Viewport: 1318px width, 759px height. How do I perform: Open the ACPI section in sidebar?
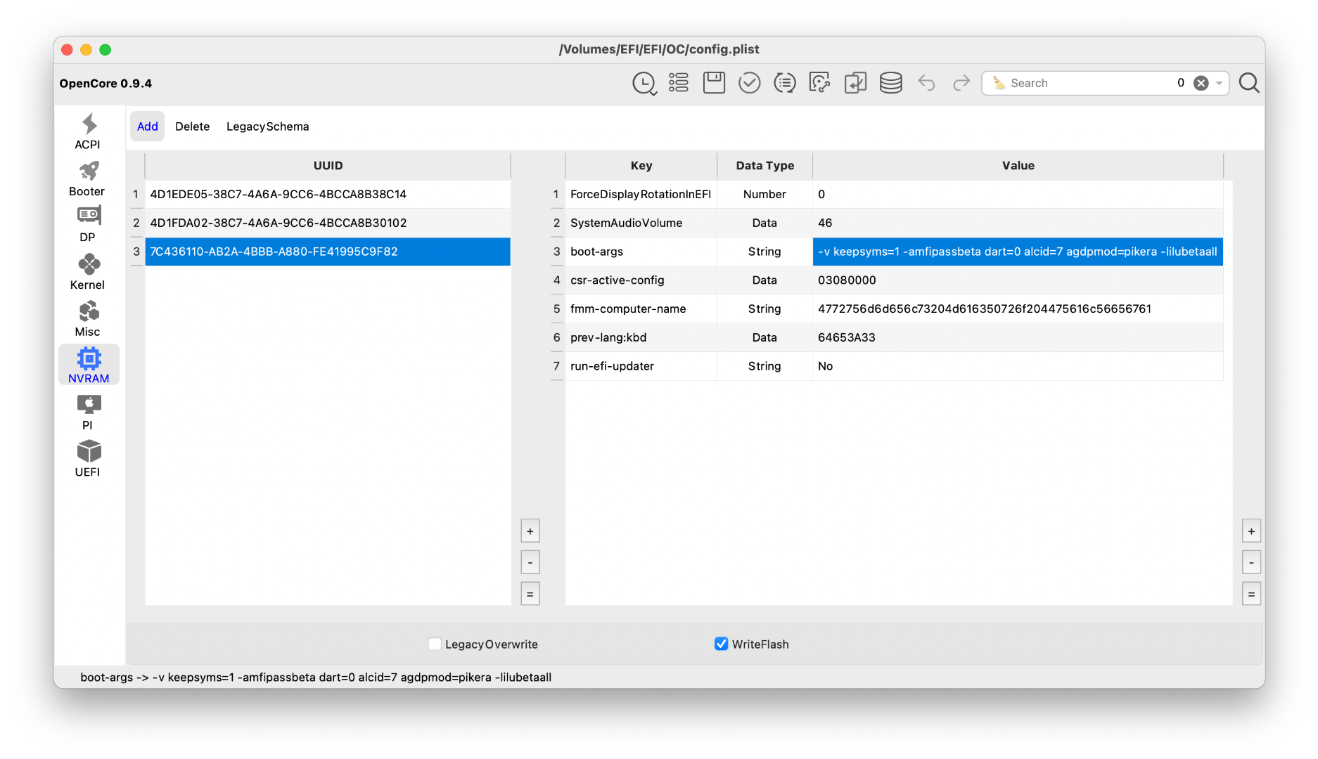(x=88, y=131)
